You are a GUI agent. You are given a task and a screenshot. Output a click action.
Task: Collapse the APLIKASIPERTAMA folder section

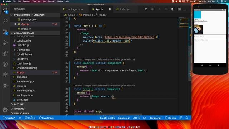coord(35,33)
